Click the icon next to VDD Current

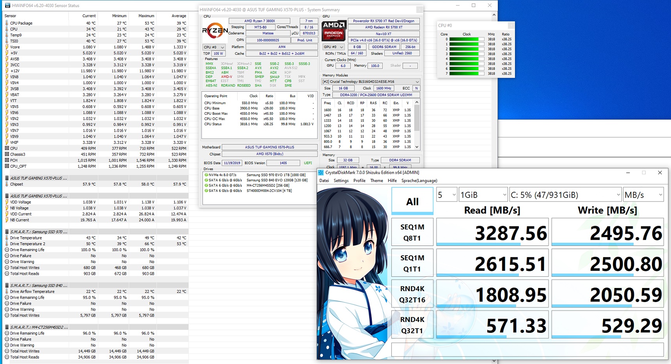pyautogui.click(x=7, y=214)
